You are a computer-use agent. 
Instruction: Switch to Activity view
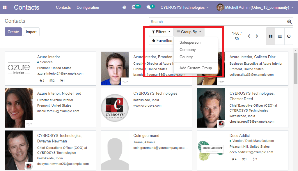[x=289, y=36]
